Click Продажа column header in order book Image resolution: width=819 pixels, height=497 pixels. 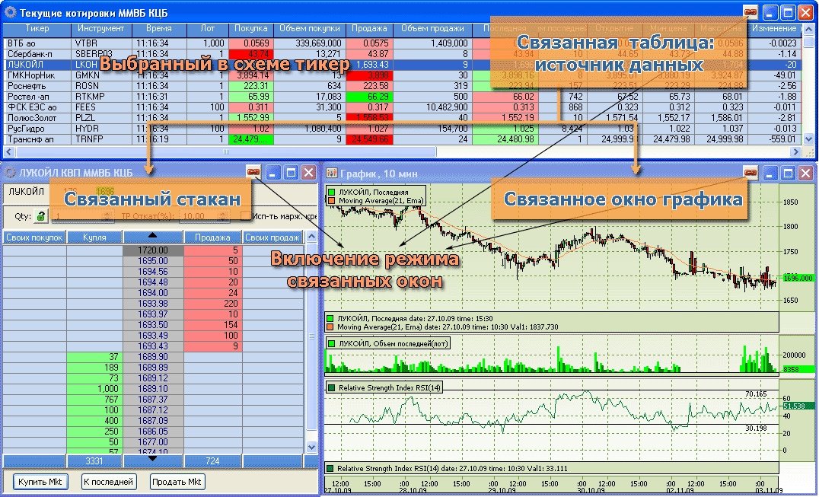click(212, 237)
